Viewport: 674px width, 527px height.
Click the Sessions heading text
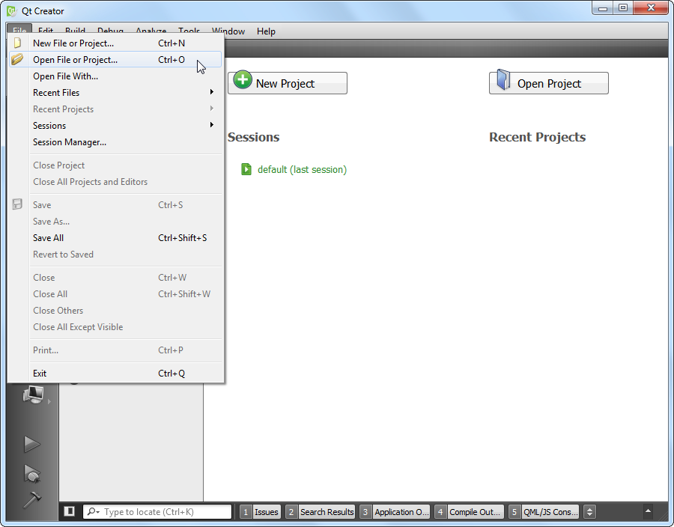(x=254, y=137)
